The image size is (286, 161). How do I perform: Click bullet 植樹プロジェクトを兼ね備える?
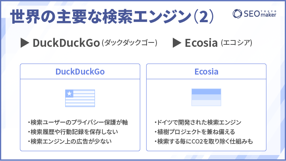click(x=195, y=132)
